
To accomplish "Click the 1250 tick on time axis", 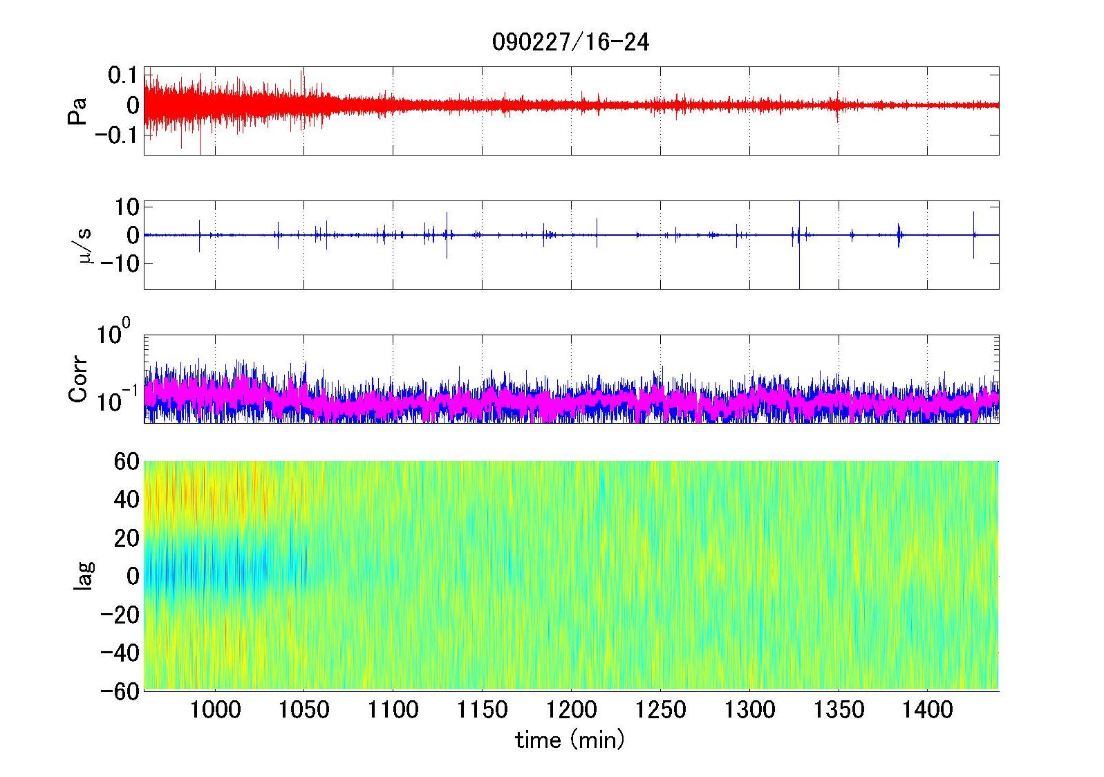I will point(660,709).
